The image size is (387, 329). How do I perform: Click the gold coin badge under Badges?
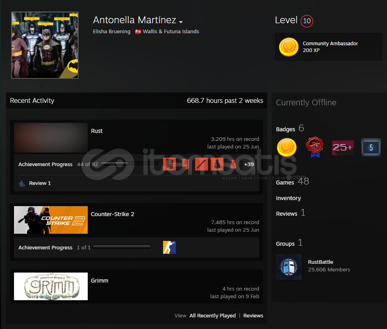coord(287,147)
